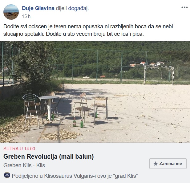This screenshot has width=190, height=183.
Task: Click the white round table in the photo
Action: pos(49,108)
